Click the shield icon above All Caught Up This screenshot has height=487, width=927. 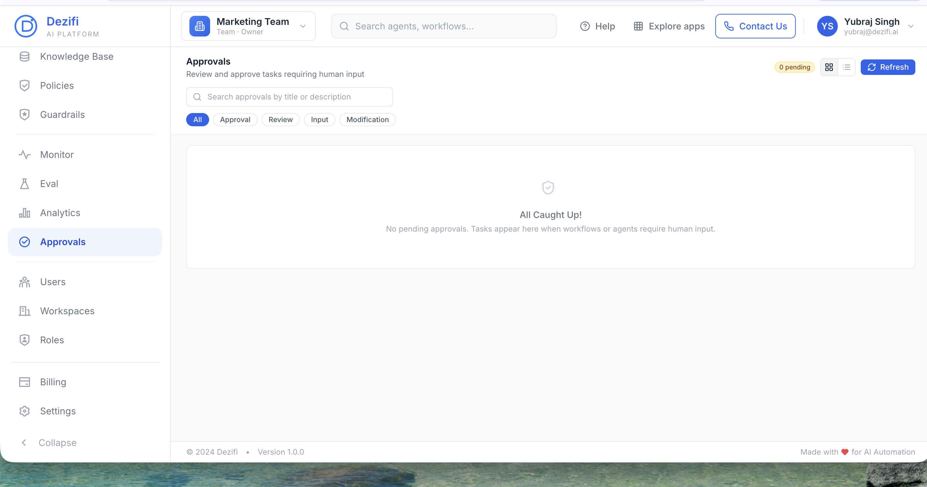pos(548,187)
